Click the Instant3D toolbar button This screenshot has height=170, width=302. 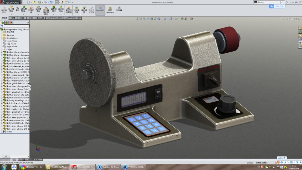click(100, 10)
